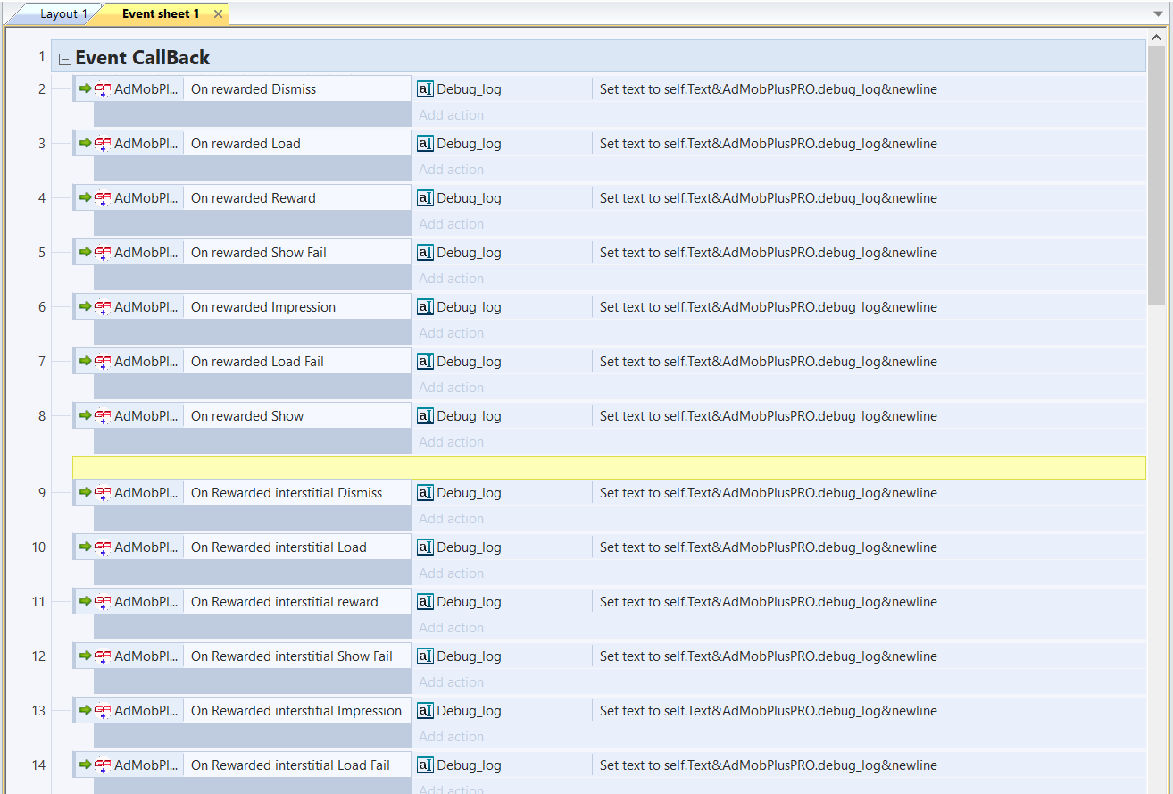This screenshot has height=794, width=1173.
Task: Switch to Layout 1 tab
Action: click(62, 14)
